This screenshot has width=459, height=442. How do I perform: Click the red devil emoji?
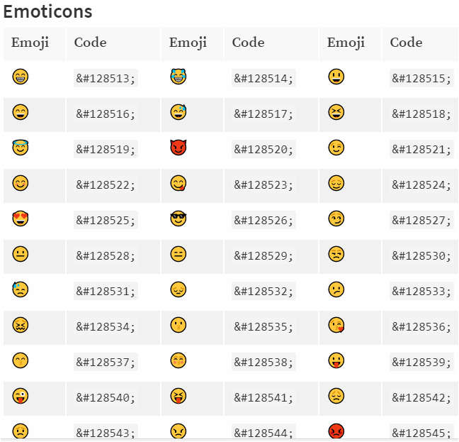178,148
